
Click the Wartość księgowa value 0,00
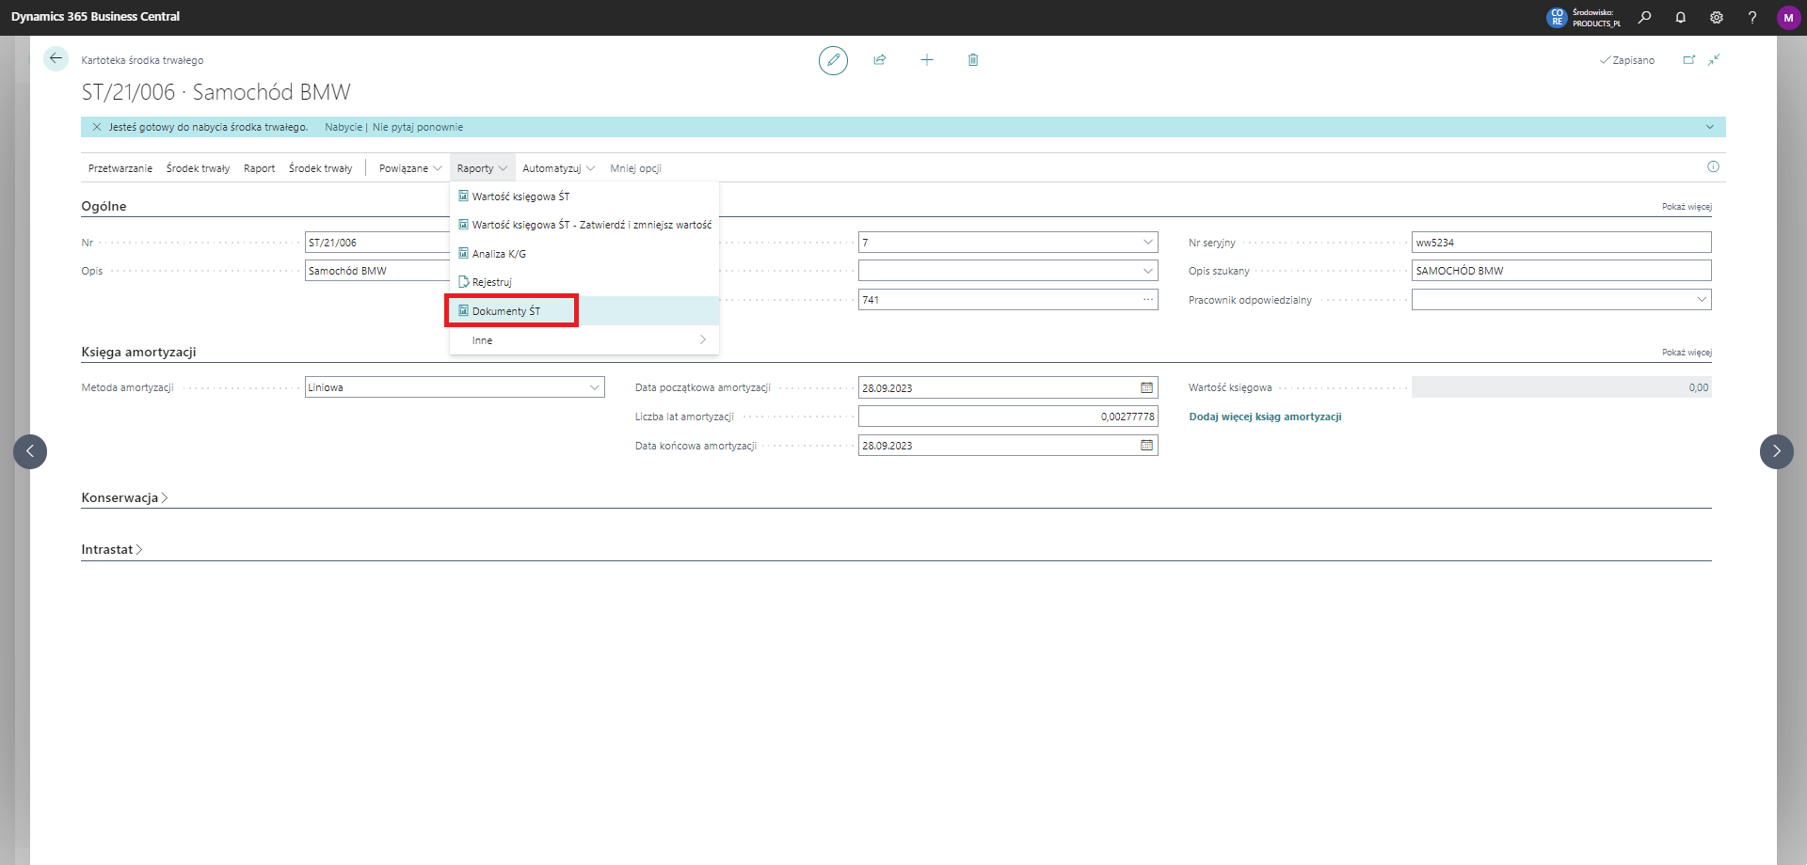pos(1561,387)
